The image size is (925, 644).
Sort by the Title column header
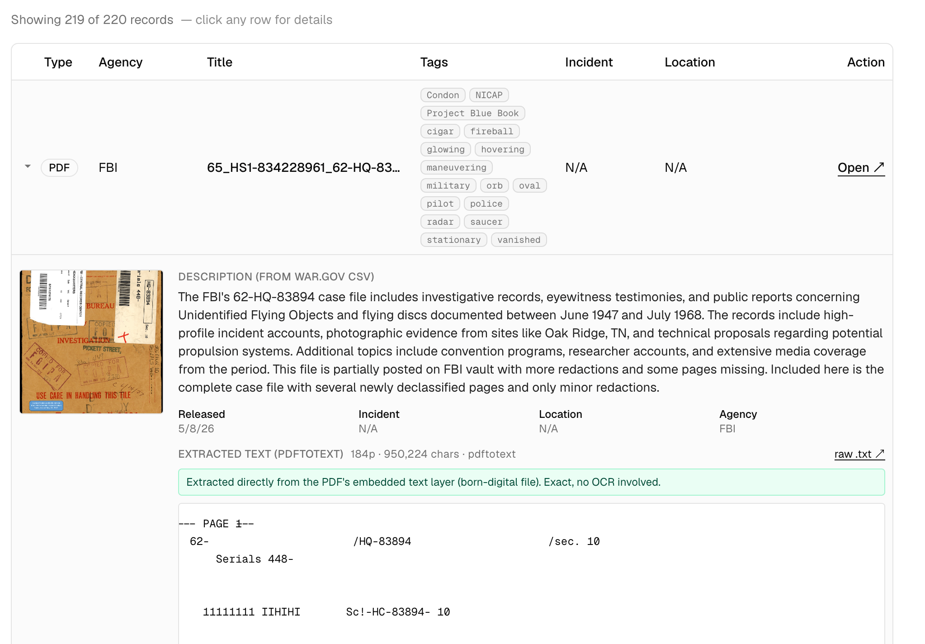[x=219, y=62]
